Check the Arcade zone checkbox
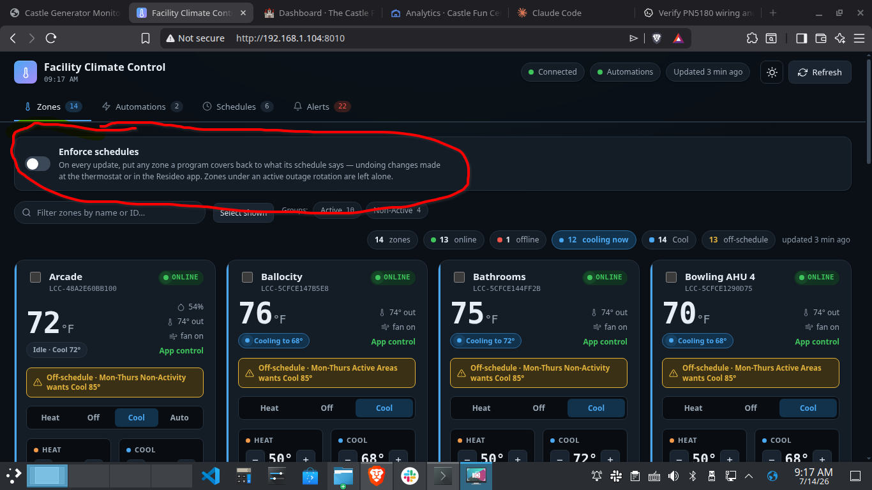The image size is (872, 490). (x=36, y=277)
